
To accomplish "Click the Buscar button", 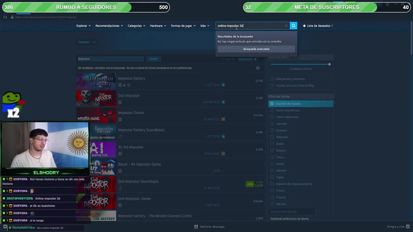I will (154, 59).
